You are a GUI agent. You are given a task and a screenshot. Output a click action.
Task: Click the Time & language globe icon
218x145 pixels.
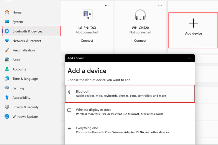[7, 79]
